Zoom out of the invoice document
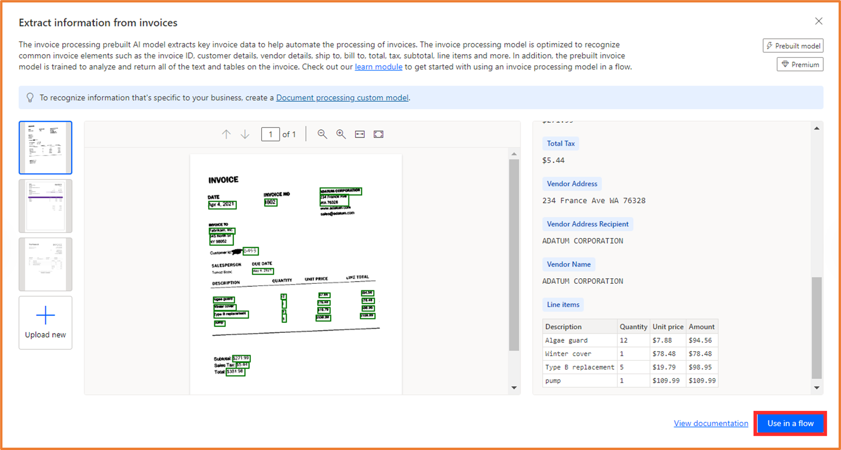This screenshot has height=450, width=841. tap(322, 134)
